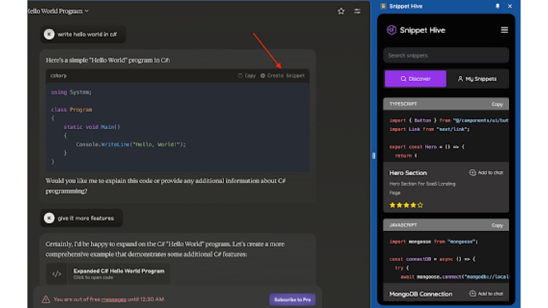Click the Snippet Hive extension icon in title bar
This screenshot has height=308, width=548.
(x=383, y=6)
